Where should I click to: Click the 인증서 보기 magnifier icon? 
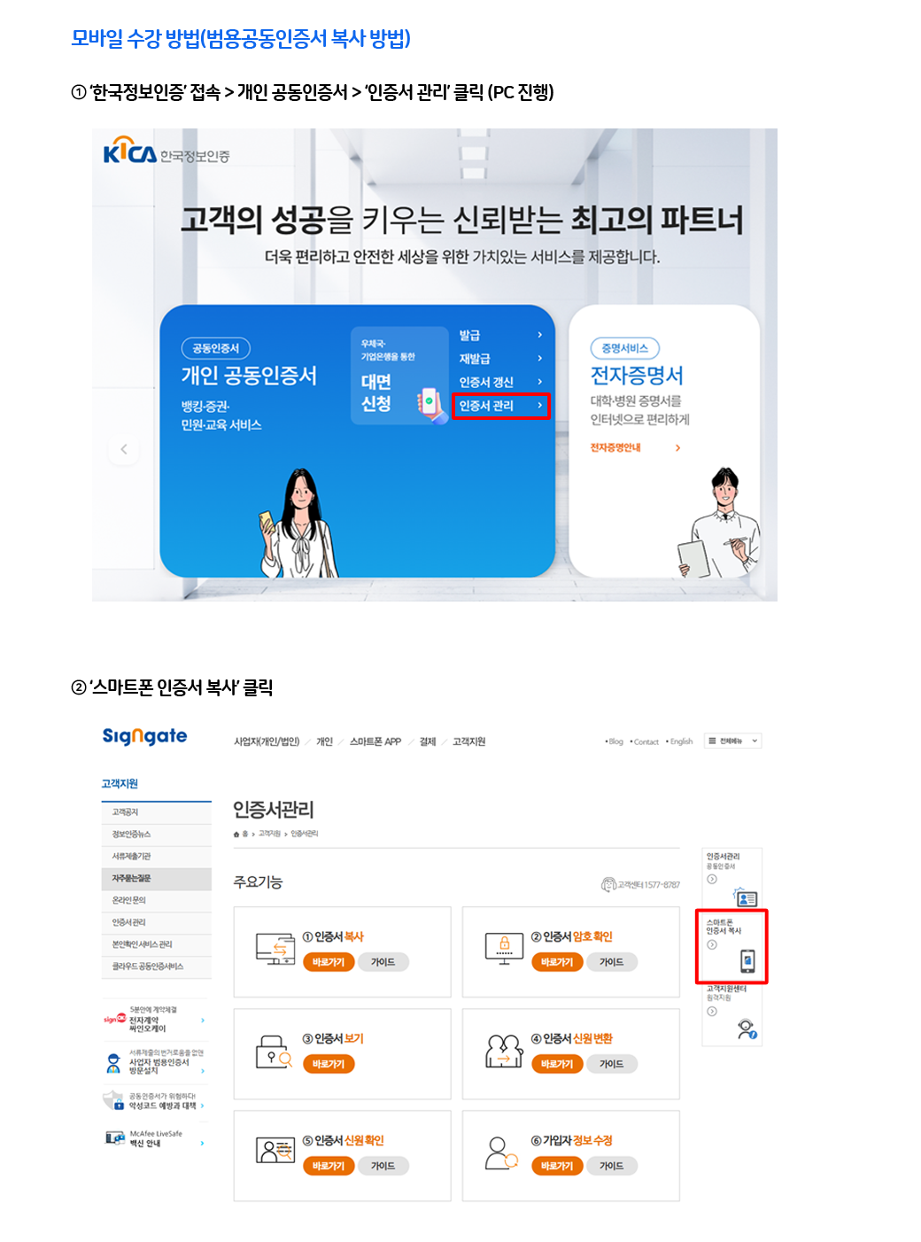(274, 1051)
